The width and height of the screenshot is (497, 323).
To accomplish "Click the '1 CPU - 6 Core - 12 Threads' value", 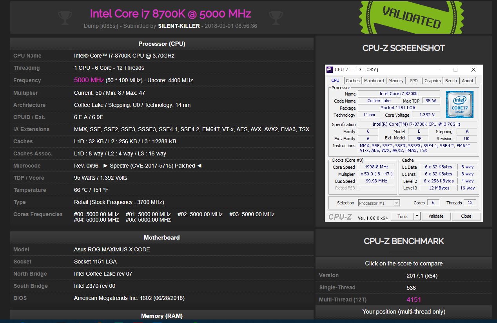I will (x=109, y=68).
